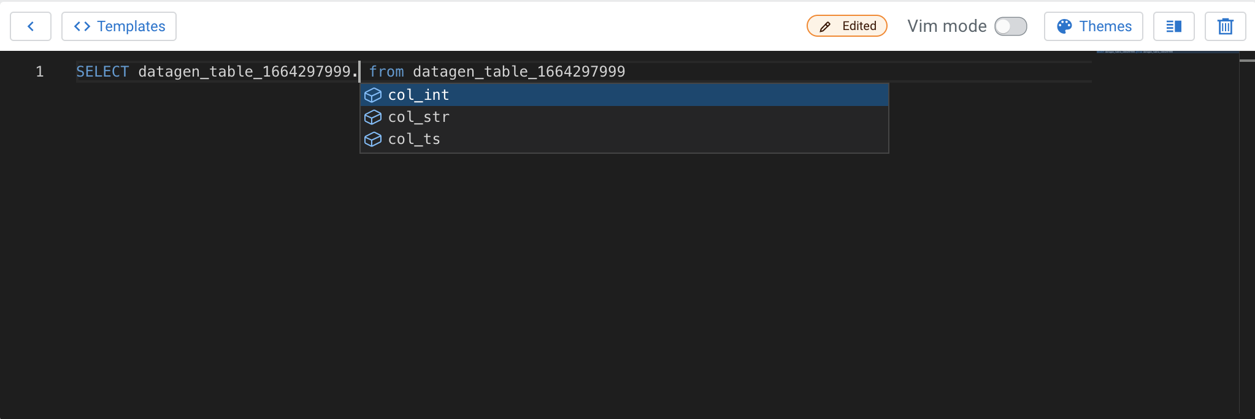This screenshot has height=419, width=1255.
Task: Open the Templates code icon button
Action: click(x=82, y=26)
